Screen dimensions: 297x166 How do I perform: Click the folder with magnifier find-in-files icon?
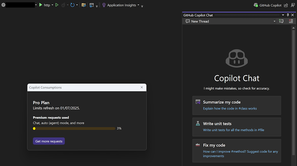click(83, 5)
